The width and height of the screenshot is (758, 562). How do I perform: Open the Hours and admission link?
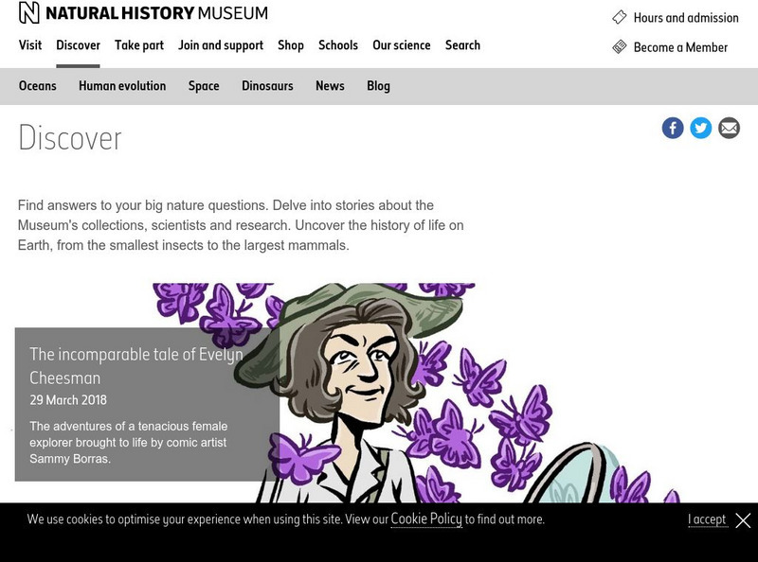[x=686, y=18]
